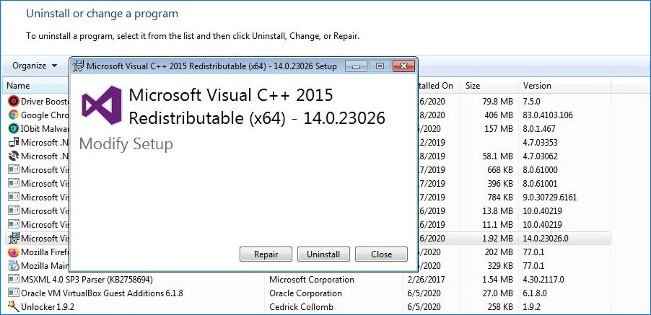Image resolution: width=651 pixels, height=315 pixels.
Task: Click version 7.5.0 cell
Action: pyautogui.click(x=531, y=101)
